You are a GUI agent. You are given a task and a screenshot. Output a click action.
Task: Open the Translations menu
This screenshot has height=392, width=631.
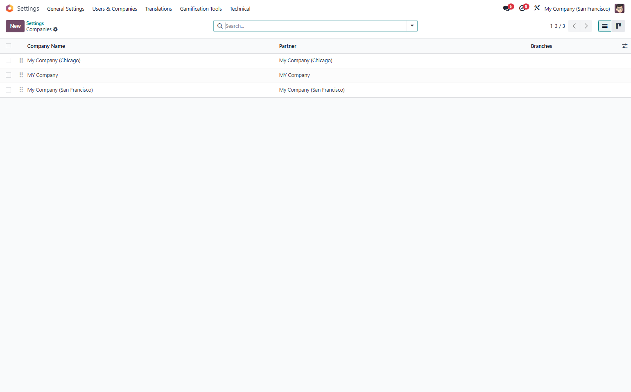click(158, 9)
